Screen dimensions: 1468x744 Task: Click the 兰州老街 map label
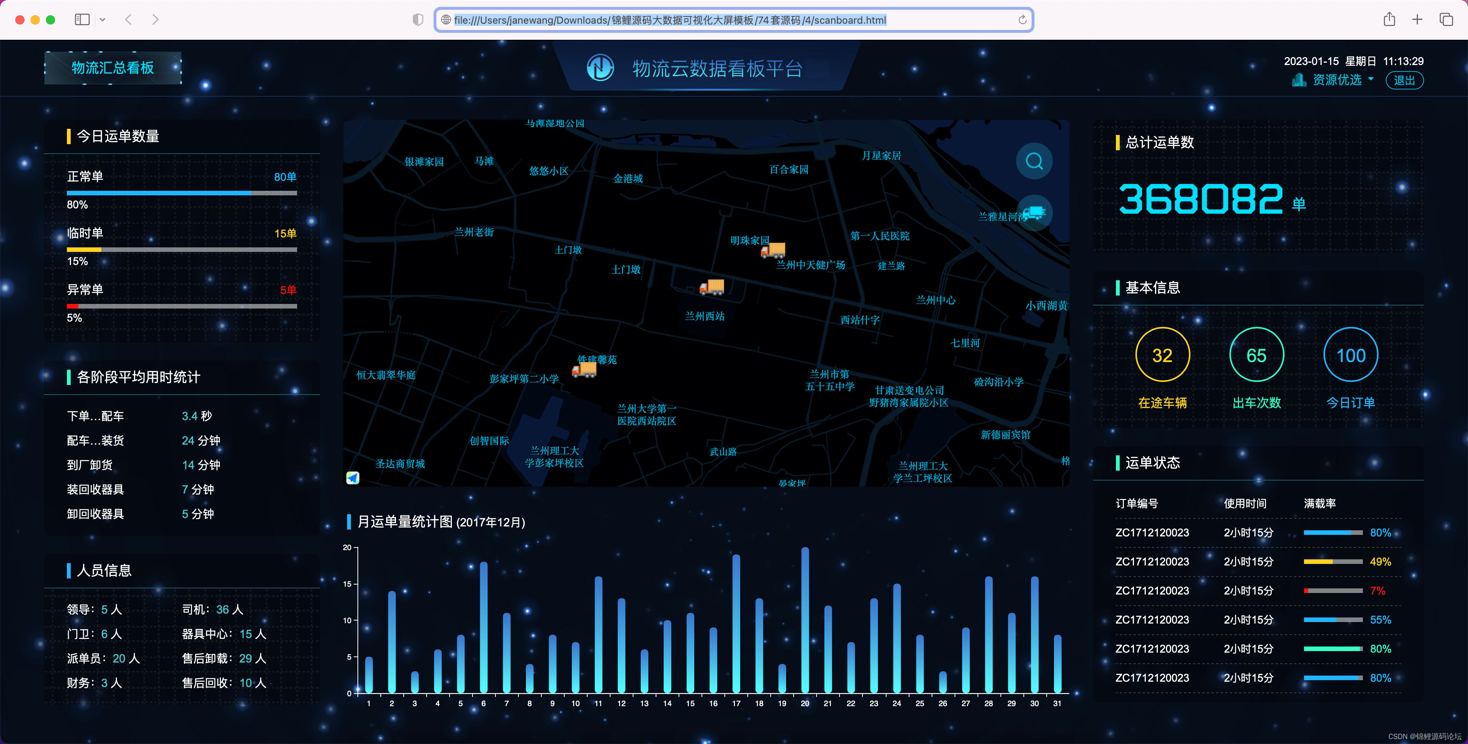(474, 232)
